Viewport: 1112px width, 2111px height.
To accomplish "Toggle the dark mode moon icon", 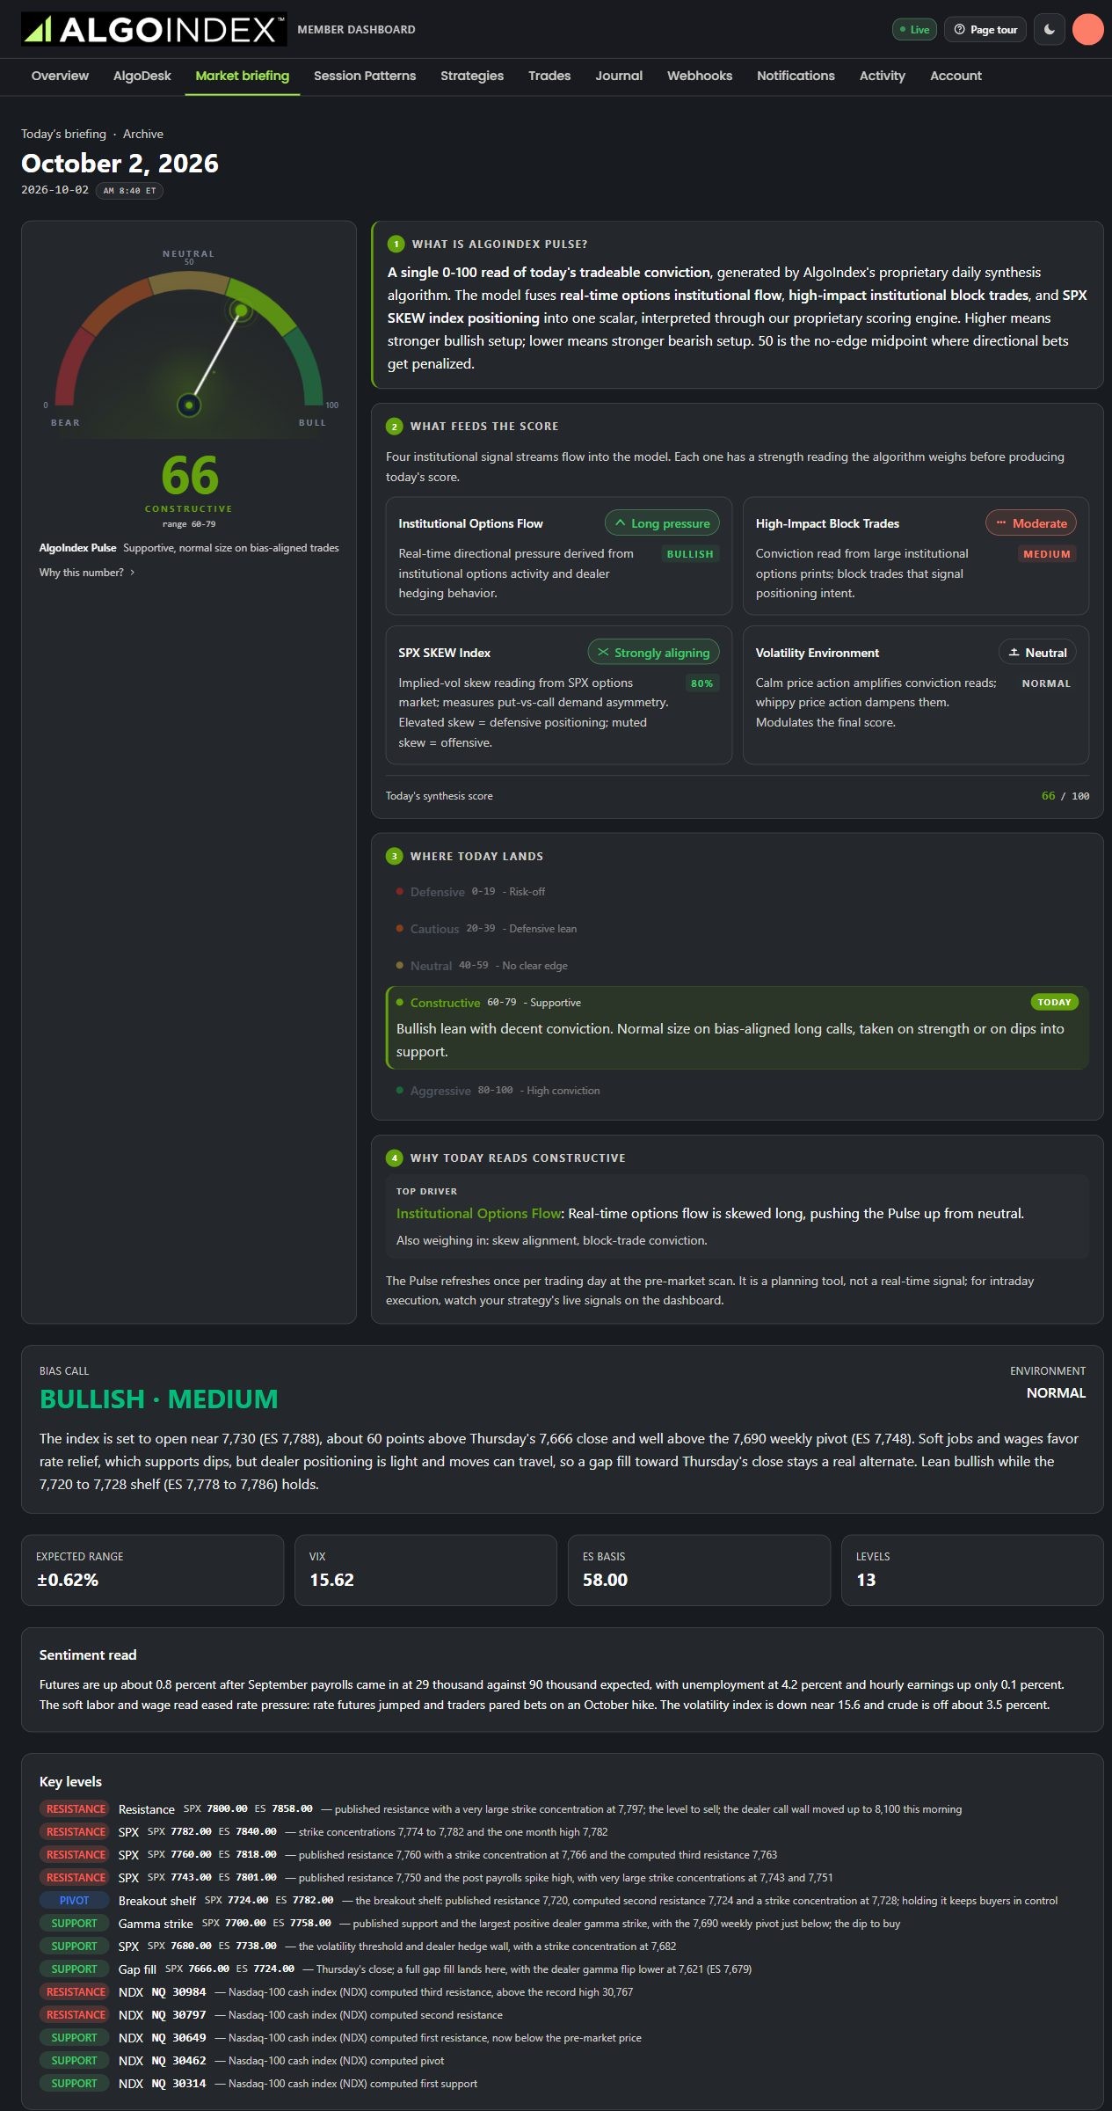I will point(1050,29).
